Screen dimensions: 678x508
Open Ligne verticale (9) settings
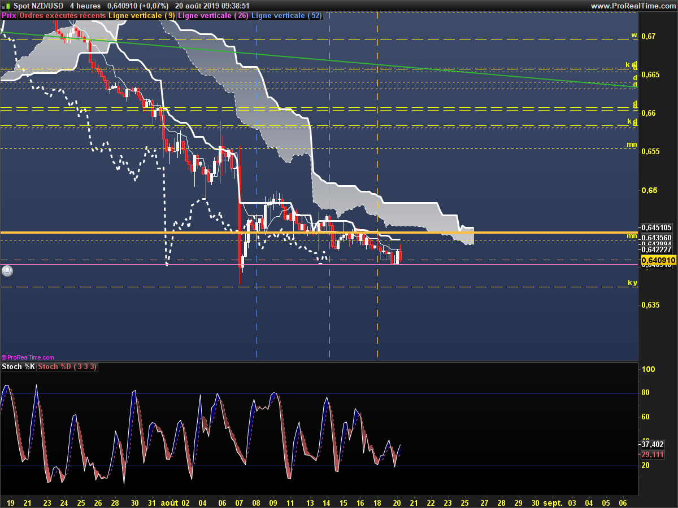coord(141,16)
